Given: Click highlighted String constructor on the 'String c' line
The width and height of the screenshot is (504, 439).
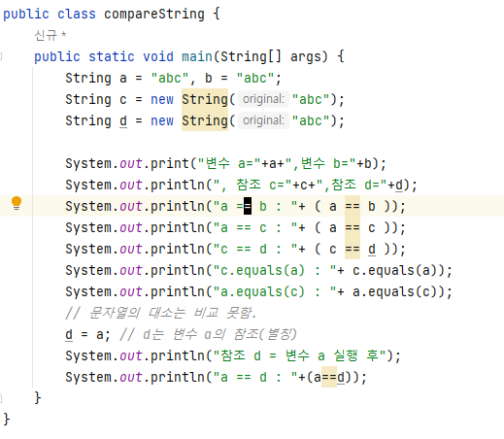Looking at the screenshot, I should tap(205, 99).
